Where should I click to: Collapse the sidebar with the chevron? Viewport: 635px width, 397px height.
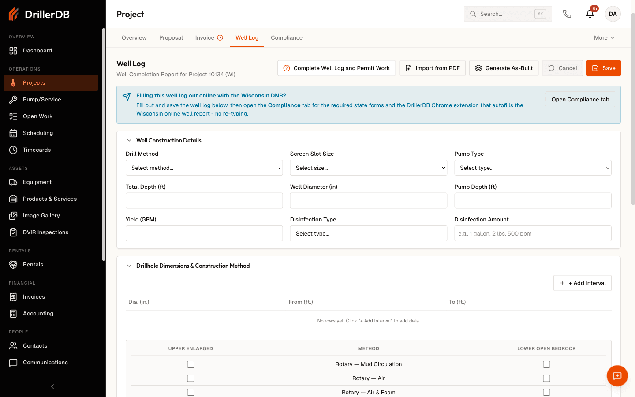click(x=52, y=387)
